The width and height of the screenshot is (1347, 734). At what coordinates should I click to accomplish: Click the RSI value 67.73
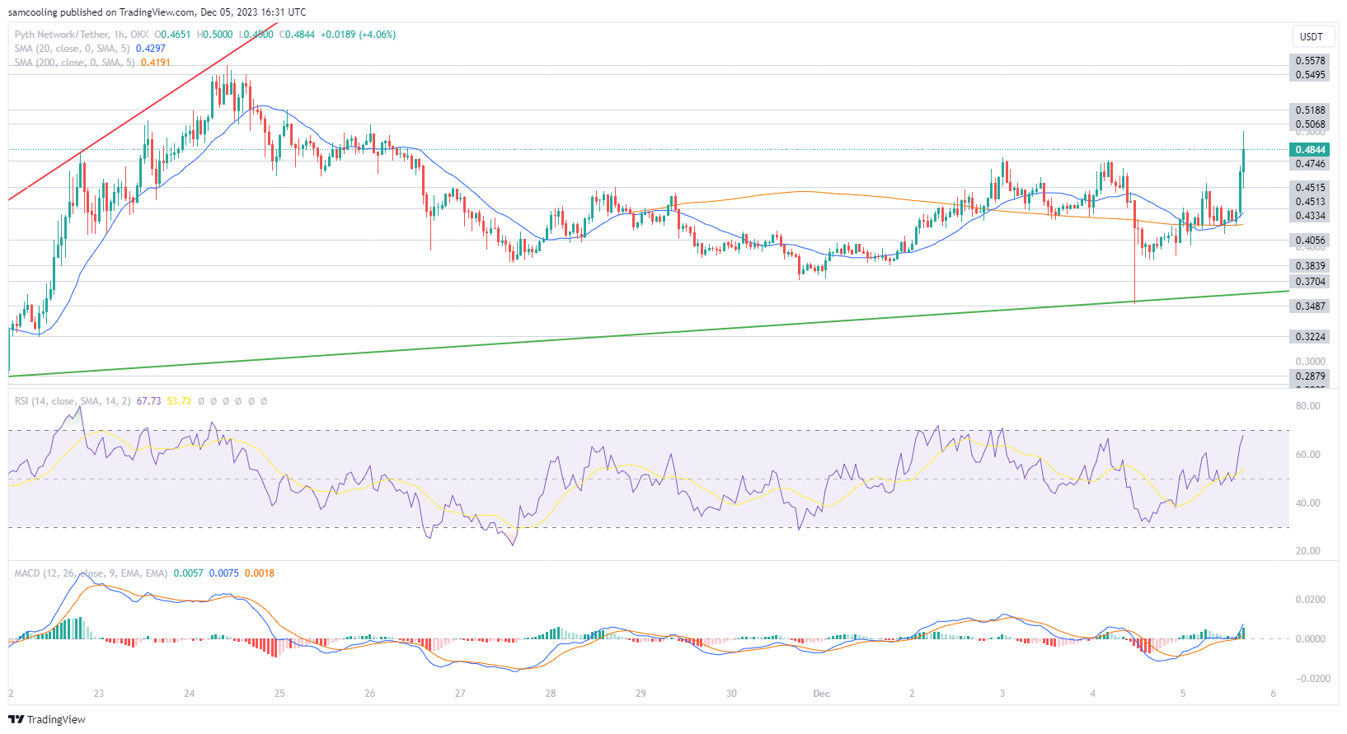click(148, 401)
